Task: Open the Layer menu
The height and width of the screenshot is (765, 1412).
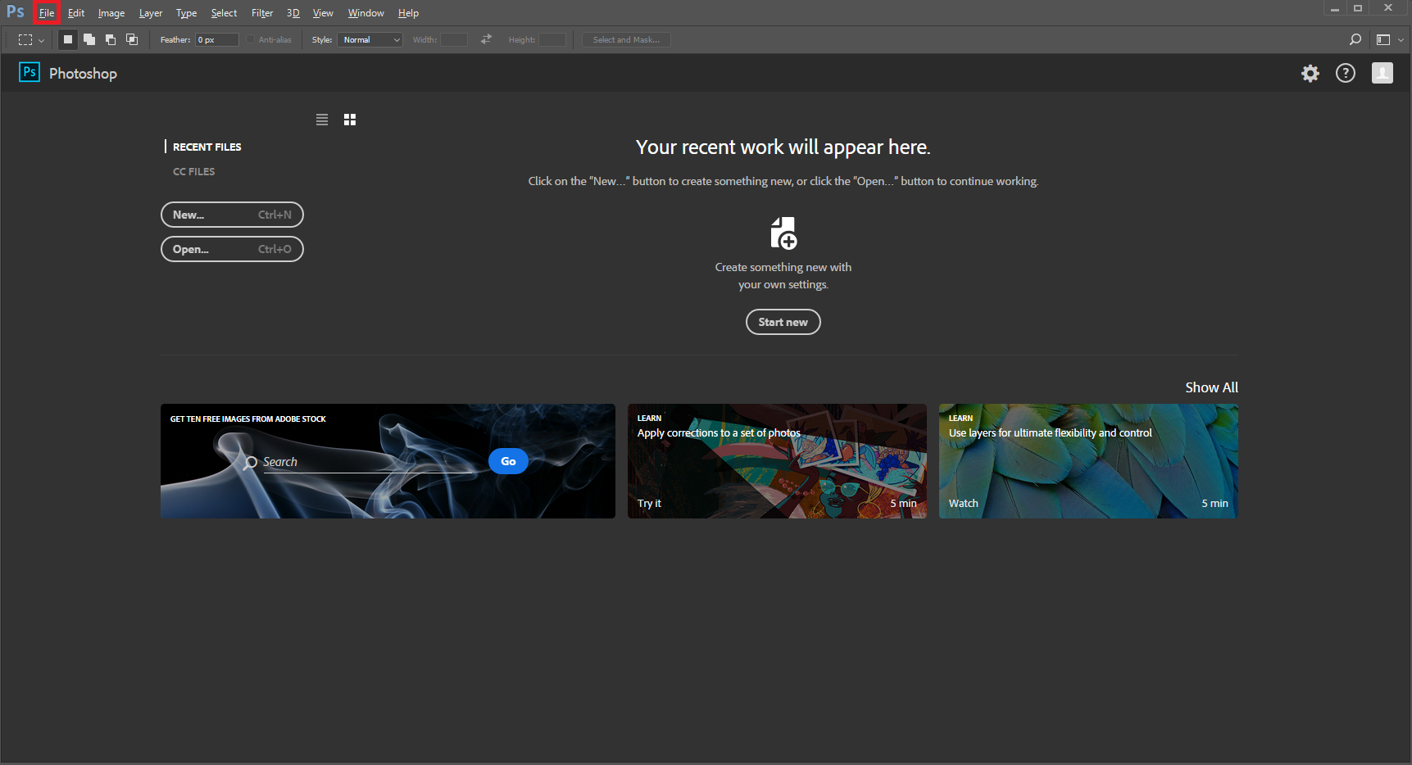Action: pos(151,13)
